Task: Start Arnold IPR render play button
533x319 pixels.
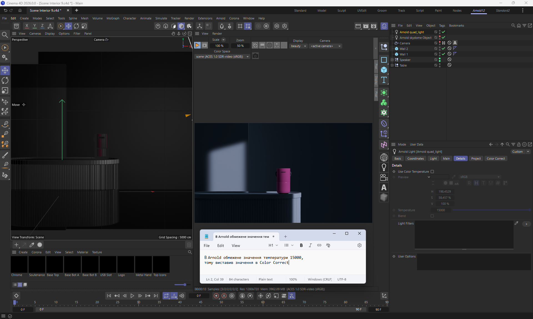Action: (197, 45)
